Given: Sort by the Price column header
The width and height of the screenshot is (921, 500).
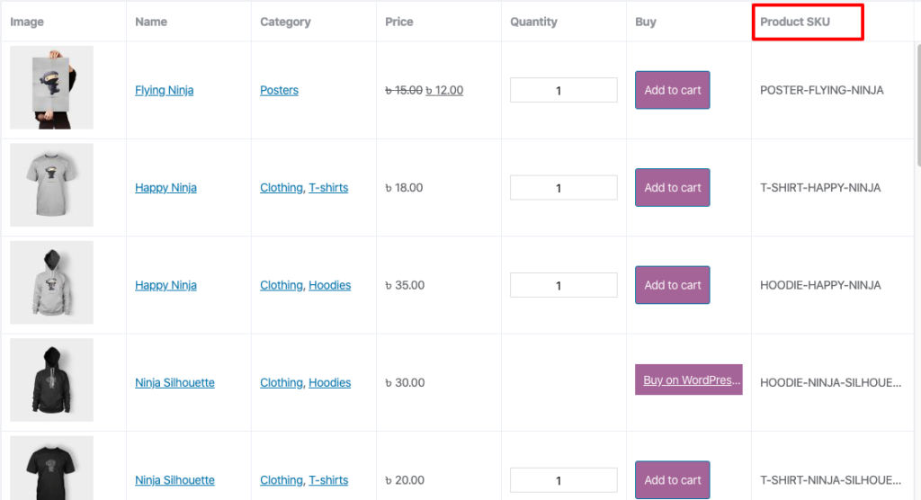Looking at the screenshot, I should 399,22.
